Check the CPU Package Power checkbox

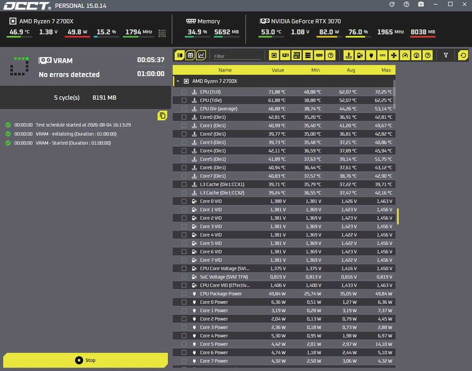coord(184,294)
